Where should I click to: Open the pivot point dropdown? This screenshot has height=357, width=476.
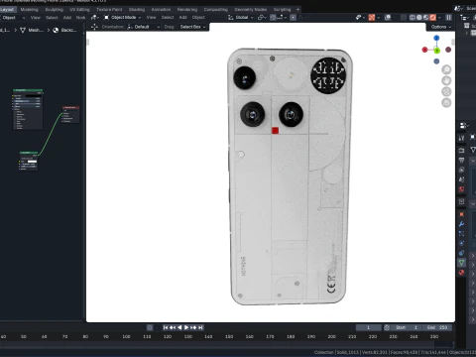[x=262, y=18]
